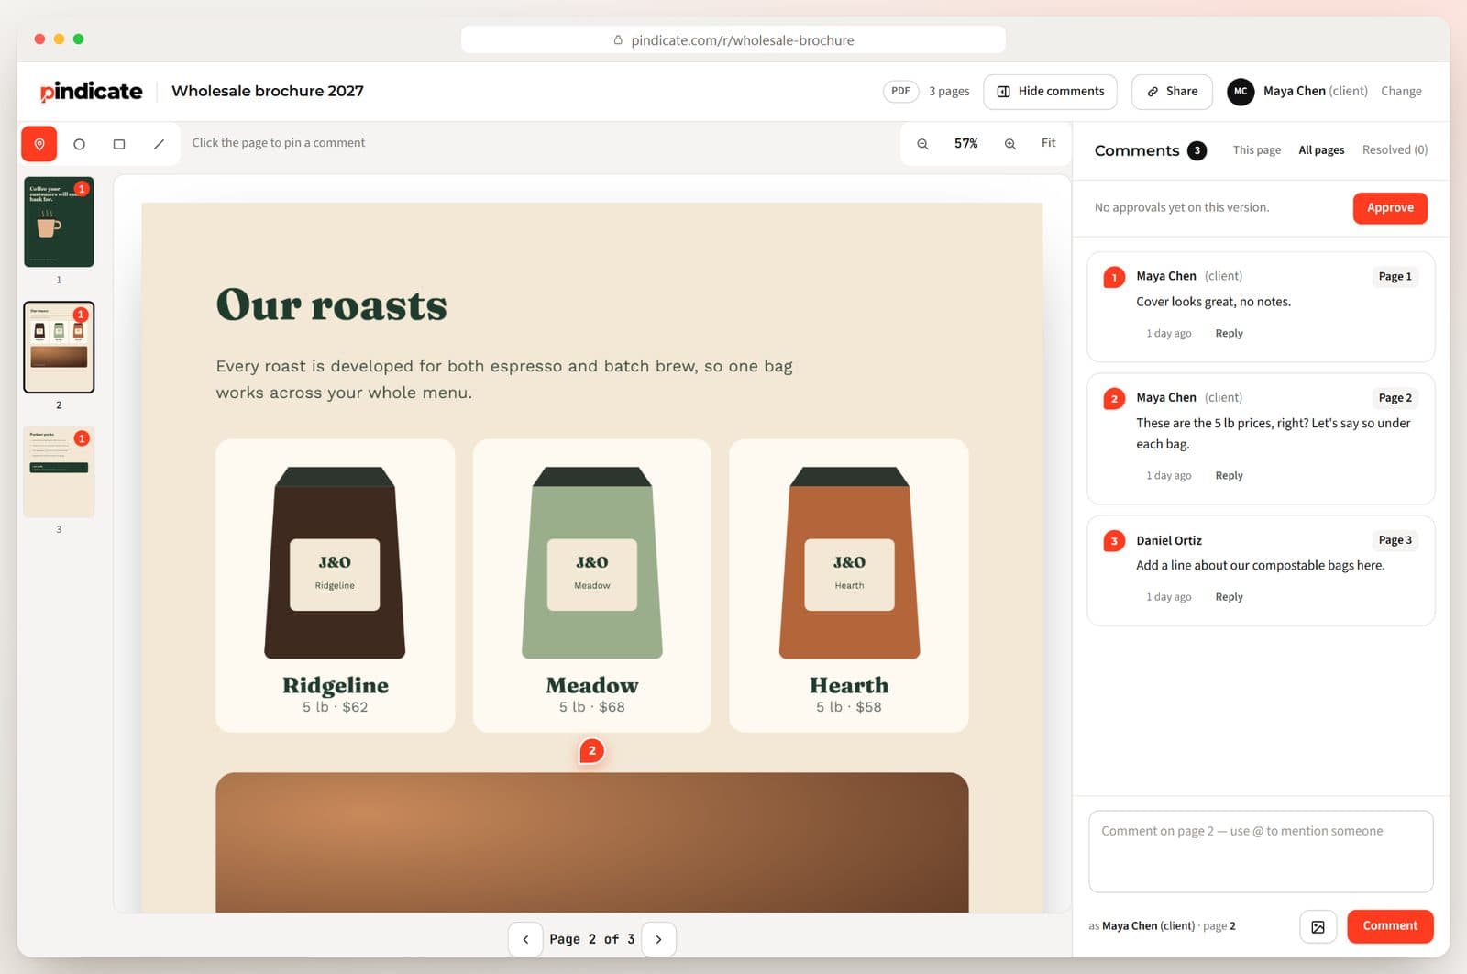Click the MC user avatar
Screen dimensions: 1467x974
1241,91
